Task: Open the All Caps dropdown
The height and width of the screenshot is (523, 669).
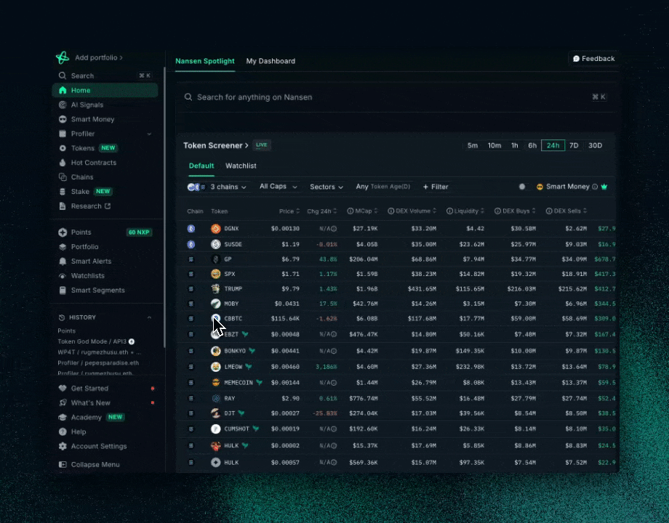Action: [x=279, y=187]
